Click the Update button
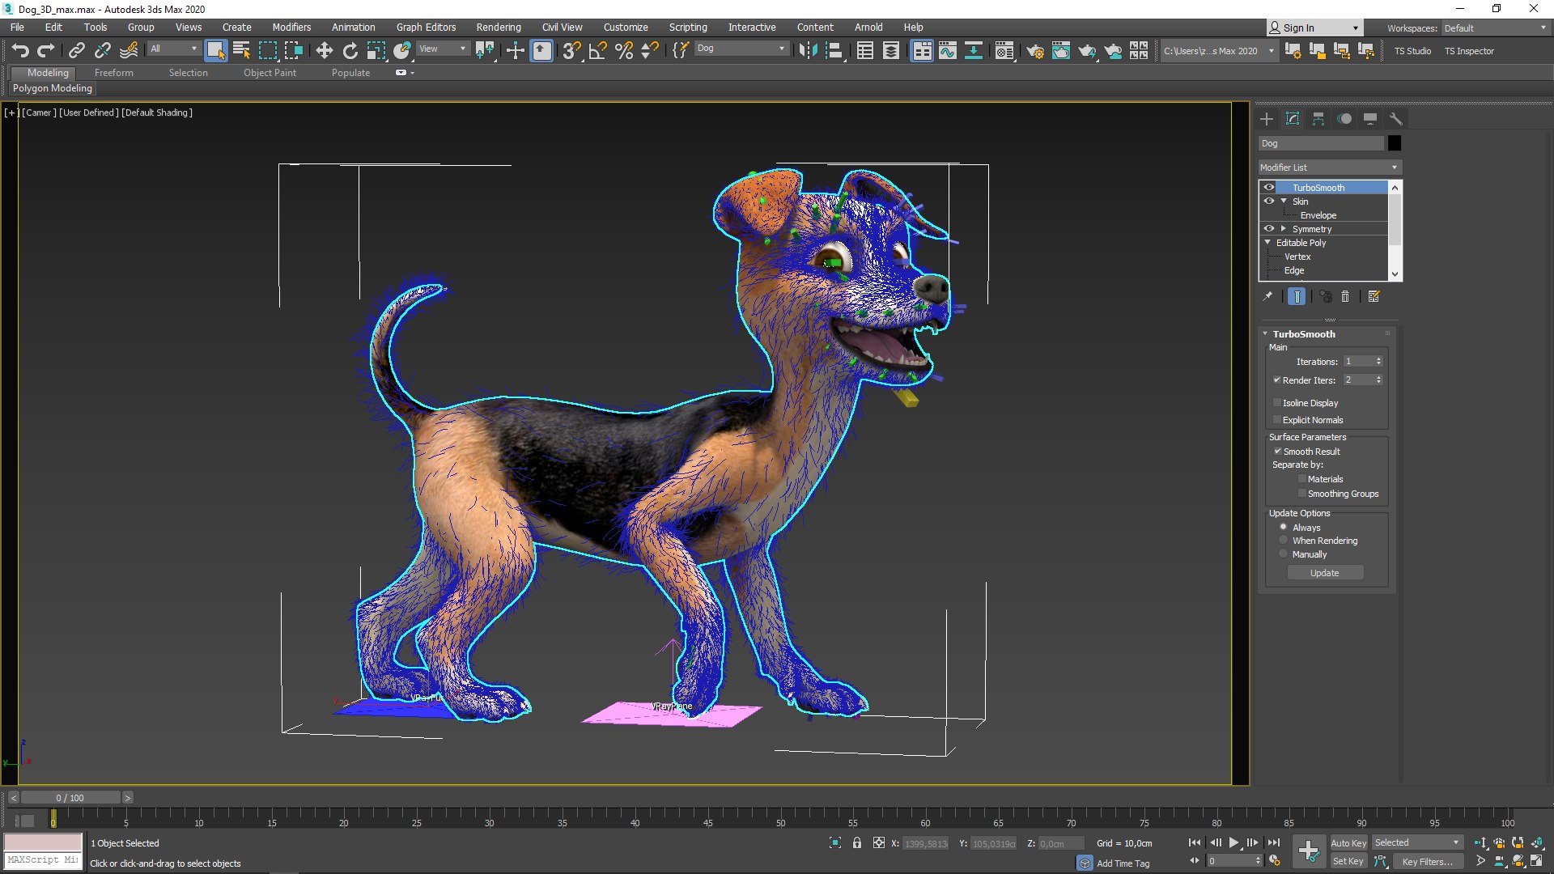This screenshot has width=1554, height=874. click(1325, 573)
